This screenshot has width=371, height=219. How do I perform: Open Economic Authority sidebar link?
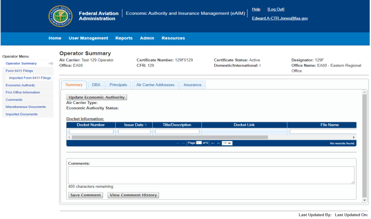[x=20, y=85]
